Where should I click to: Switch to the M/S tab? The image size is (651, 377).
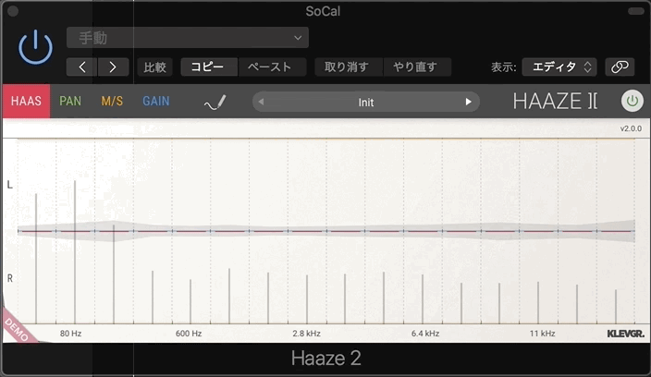(112, 102)
